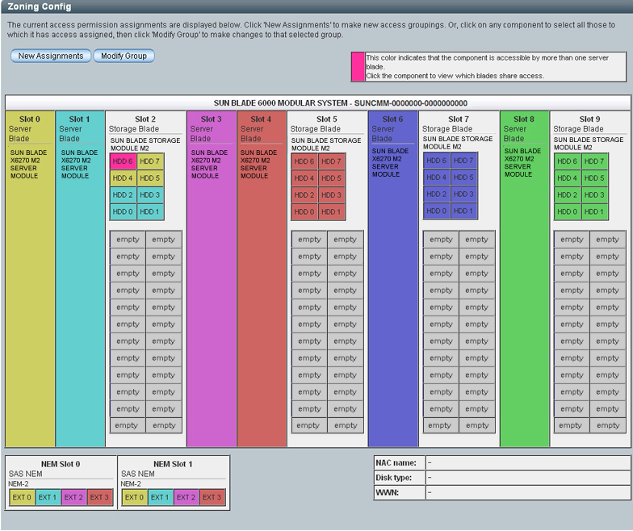Select HDD 7 in Slot 5 storage blade
Screen dimensions: 633x531
331,161
